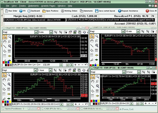Expand the 5 min interval dropdown in Chart 13

51,32
